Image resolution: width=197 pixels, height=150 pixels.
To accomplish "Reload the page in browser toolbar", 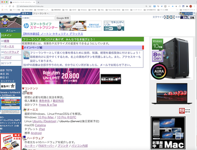I will 10,6.
